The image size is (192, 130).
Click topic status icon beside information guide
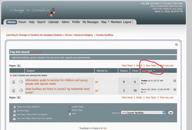(14, 82)
